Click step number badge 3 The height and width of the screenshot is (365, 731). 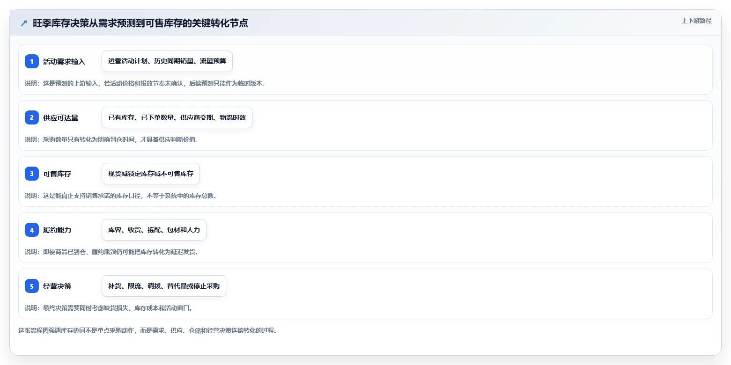click(x=32, y=174)
